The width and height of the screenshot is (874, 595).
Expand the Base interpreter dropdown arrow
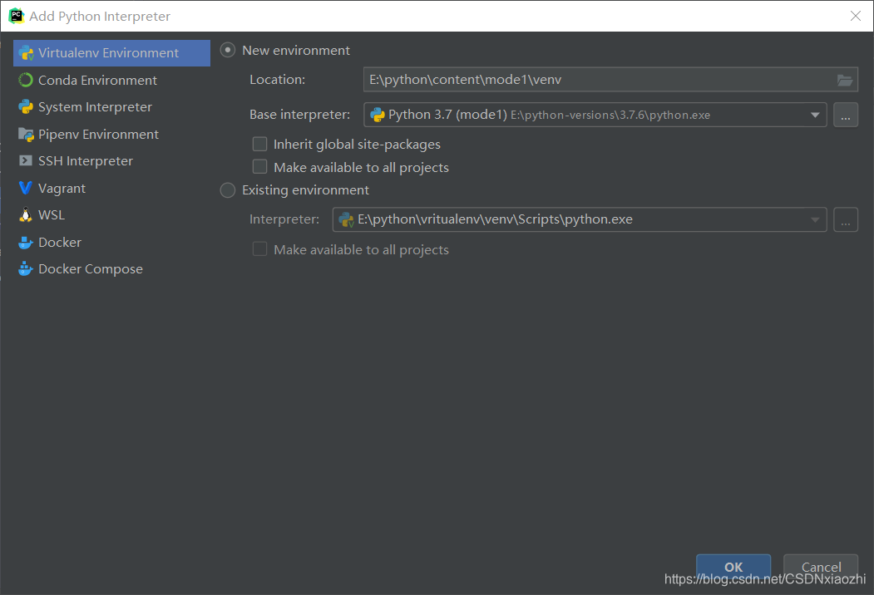point(815,115)
